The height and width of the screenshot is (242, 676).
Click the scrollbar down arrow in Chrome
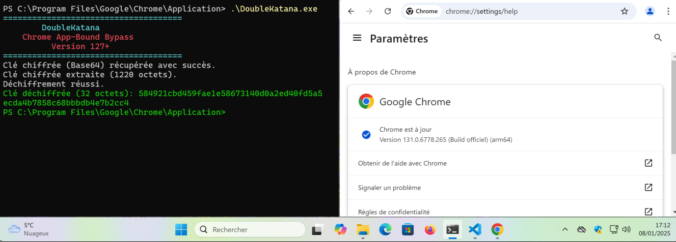(673, 213)
